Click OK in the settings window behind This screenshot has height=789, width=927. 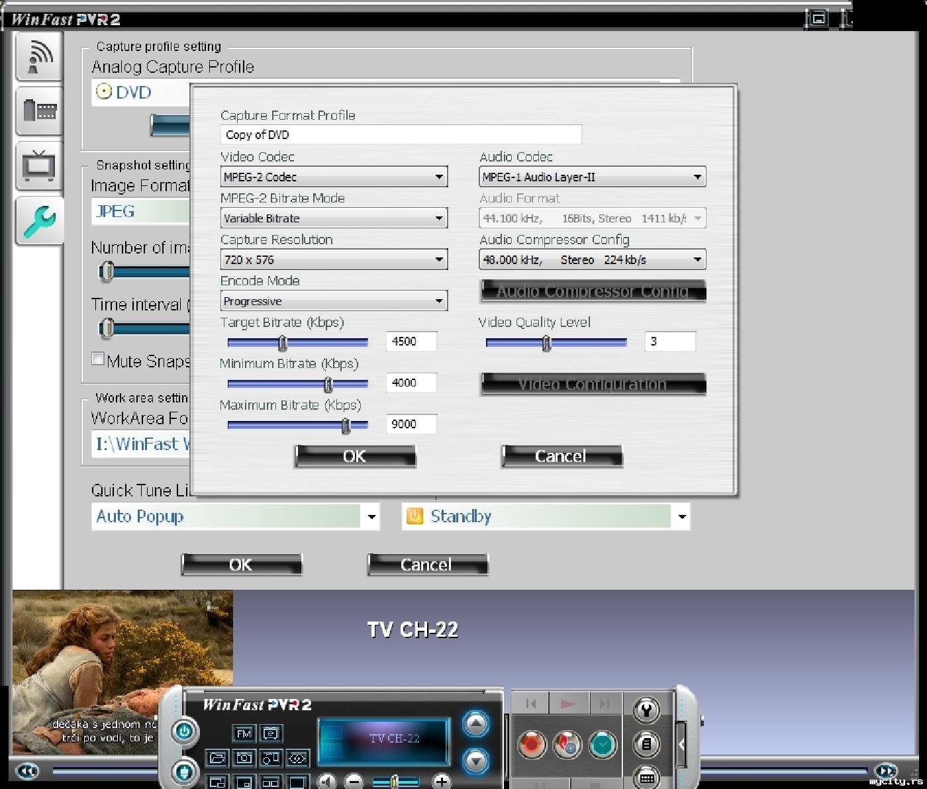coord(242,565)
